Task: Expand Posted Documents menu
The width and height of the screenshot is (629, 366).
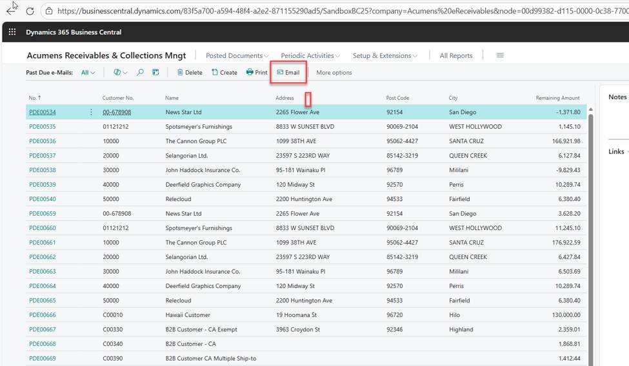Action: (237, 55)
